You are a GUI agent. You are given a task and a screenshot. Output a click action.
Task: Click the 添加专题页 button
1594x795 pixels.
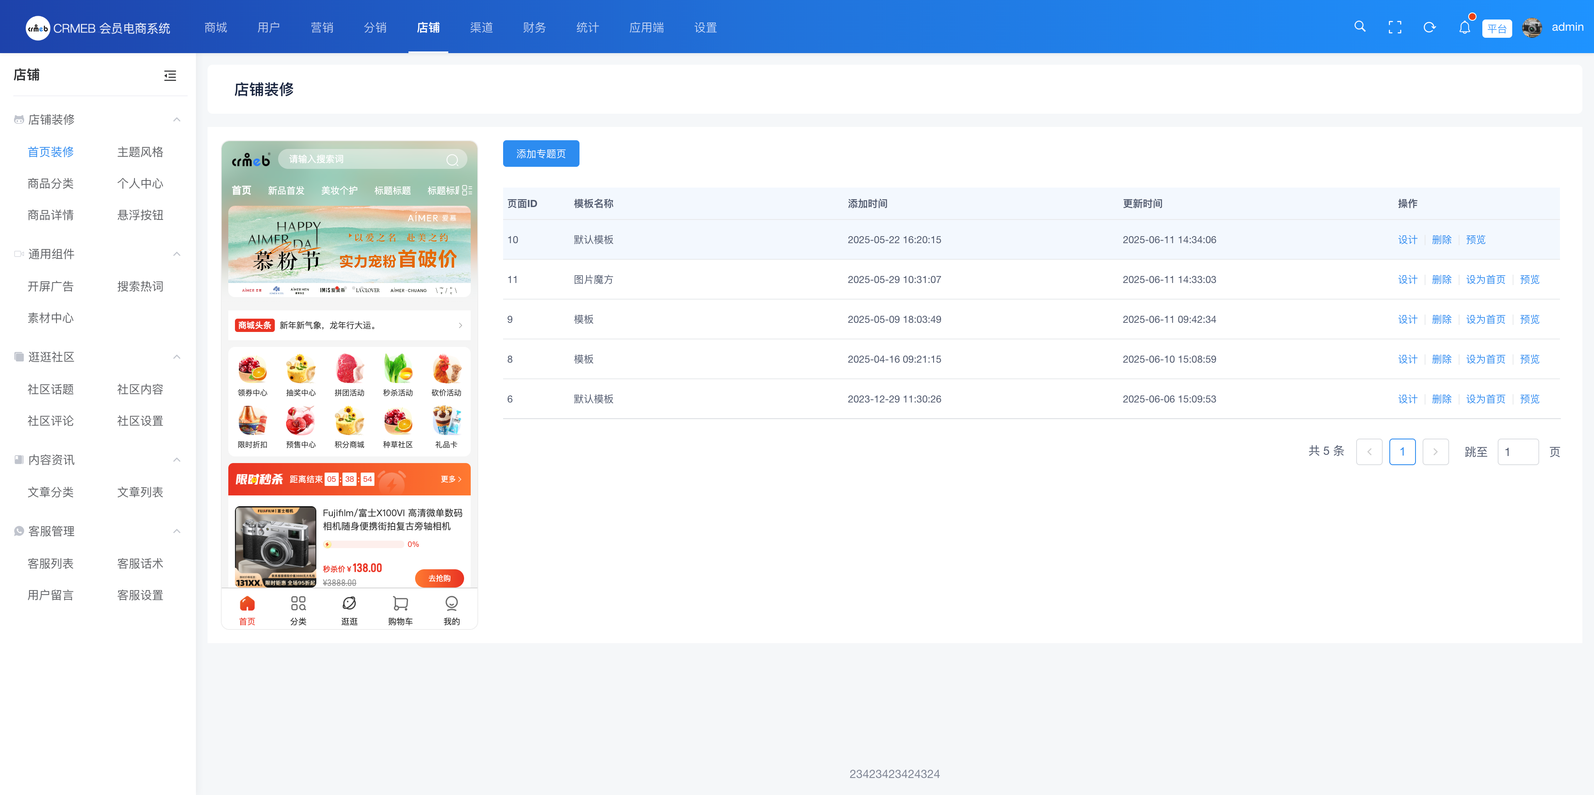click(541, 154)
